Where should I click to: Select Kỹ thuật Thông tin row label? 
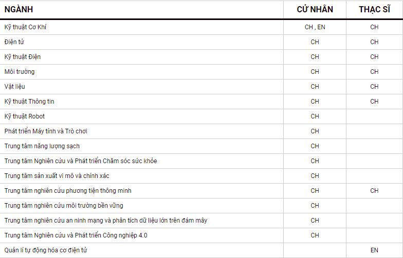click(29, 102)
